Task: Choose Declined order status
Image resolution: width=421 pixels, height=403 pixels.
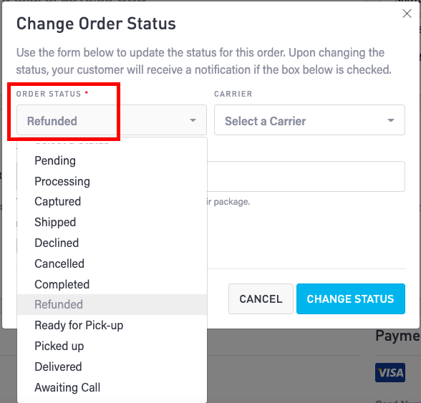Action: click(x=112, y=243)
